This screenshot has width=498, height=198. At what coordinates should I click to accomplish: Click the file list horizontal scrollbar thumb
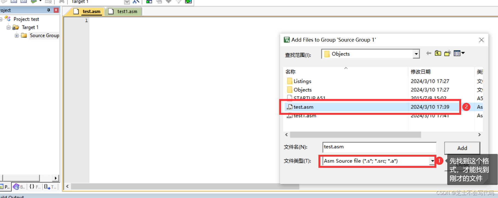click(355, 135)
